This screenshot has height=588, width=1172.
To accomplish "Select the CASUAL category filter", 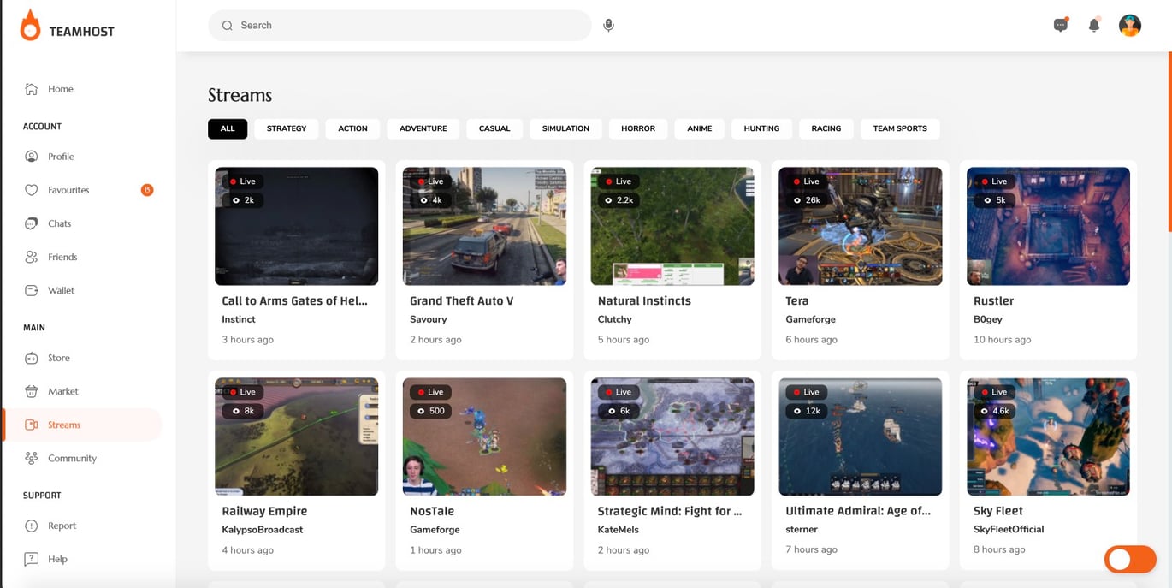I will [x=494, y=128].
